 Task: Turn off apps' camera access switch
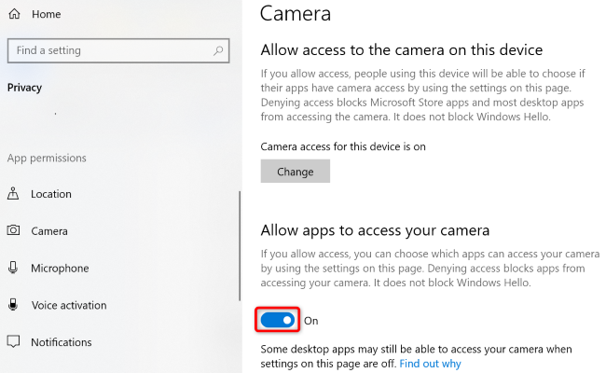pos(278,320)
